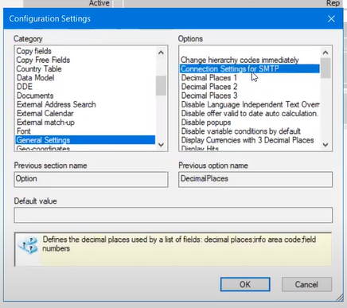The image size is (347, 308).
Task: Select Decimal Places 1 option
Action: [250, 78]
